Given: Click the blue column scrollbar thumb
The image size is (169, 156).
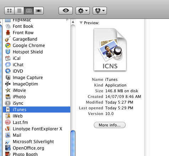Looking at the screenshot, I should click(73, 143).
